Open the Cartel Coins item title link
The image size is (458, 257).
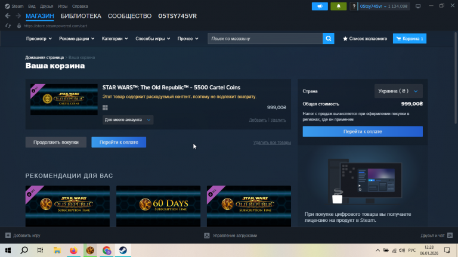click(x=171, y=87)
